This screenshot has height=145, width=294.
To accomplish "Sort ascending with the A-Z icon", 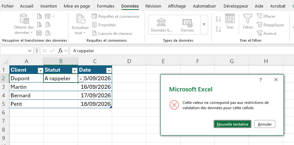I will [x=218, y=19].
